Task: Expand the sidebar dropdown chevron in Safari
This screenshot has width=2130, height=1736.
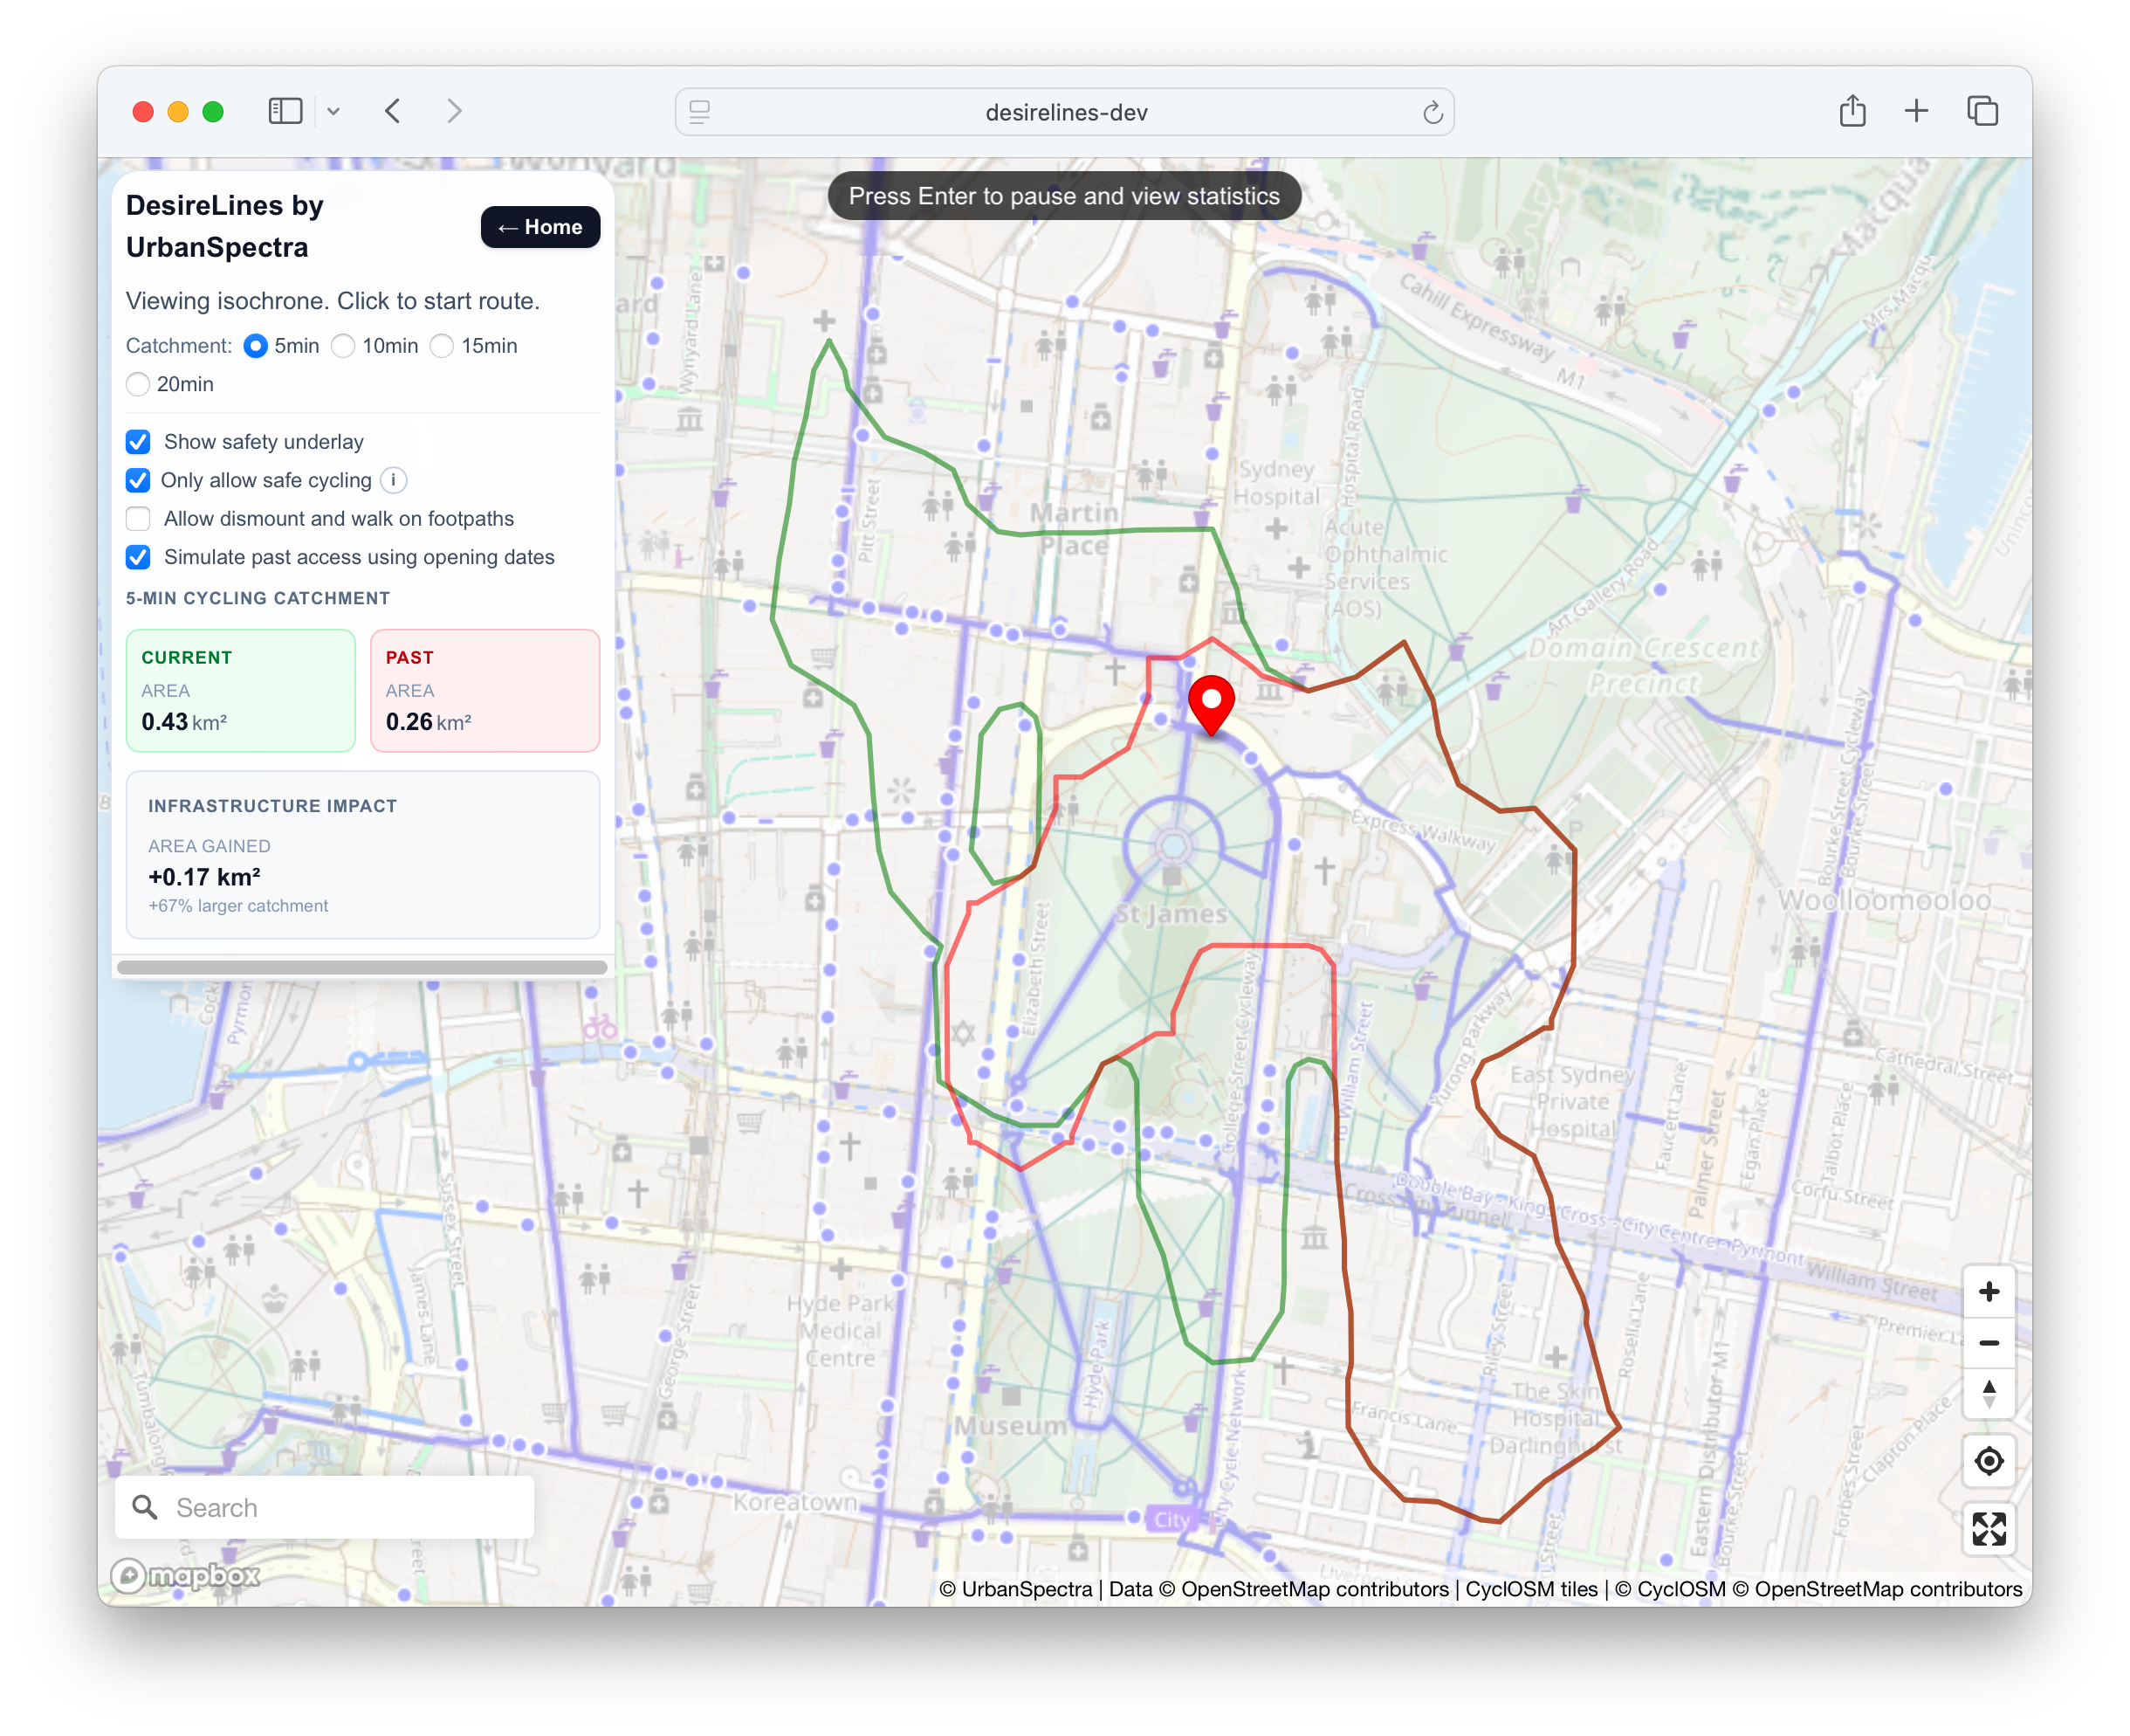Action: (333, 111)
